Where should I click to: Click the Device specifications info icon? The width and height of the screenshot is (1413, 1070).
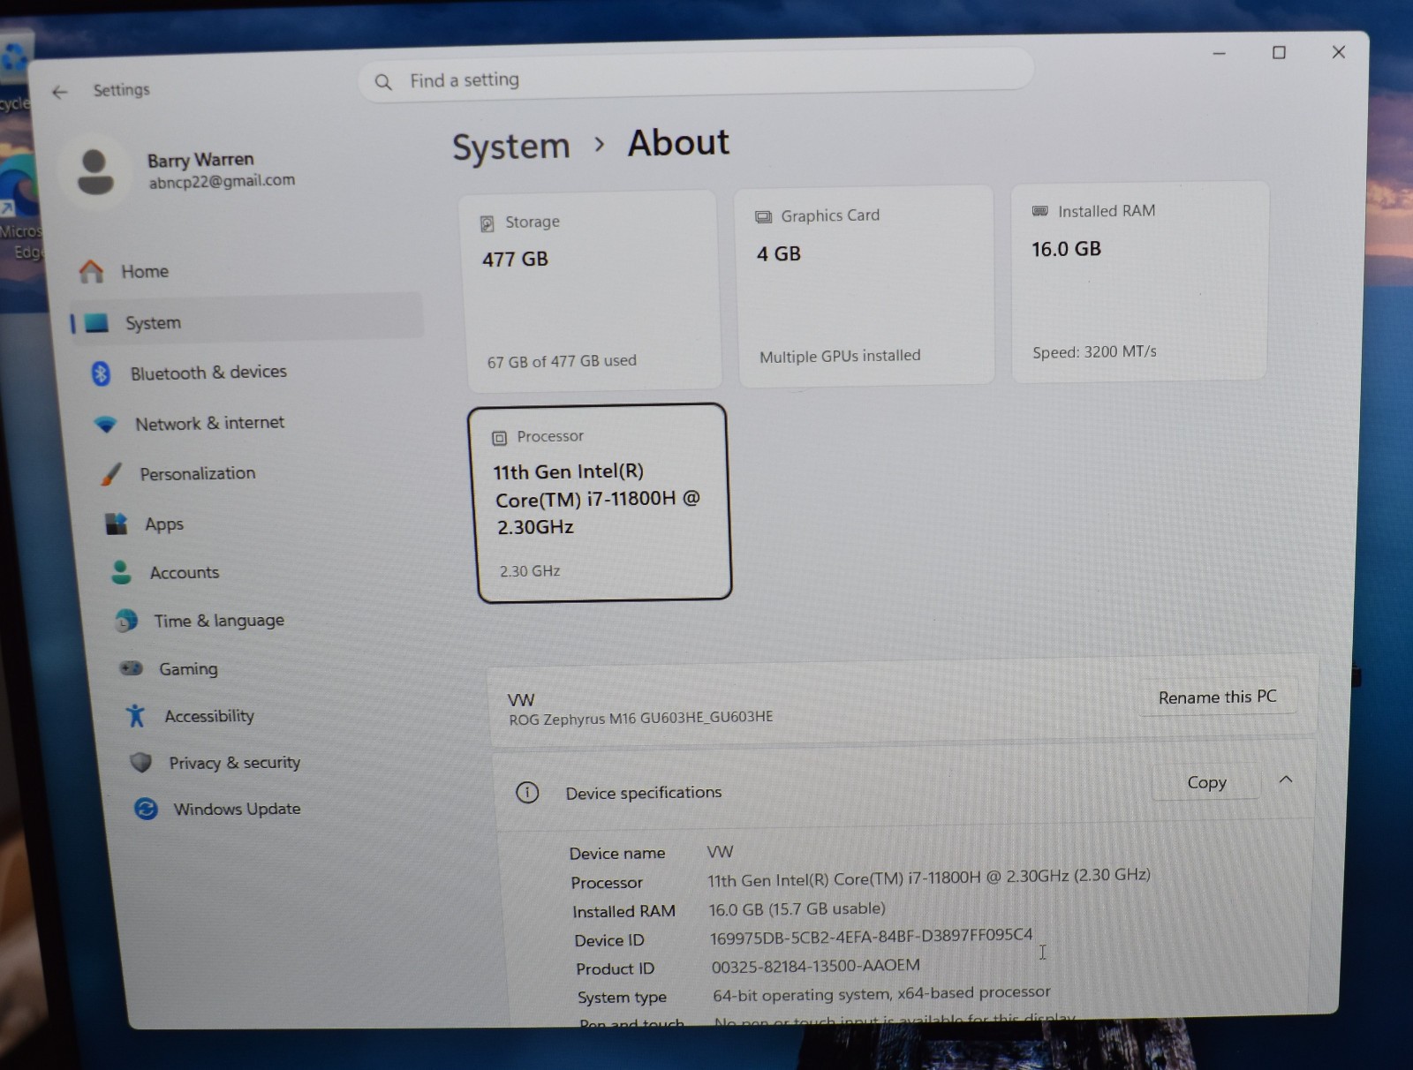[527, 792]
